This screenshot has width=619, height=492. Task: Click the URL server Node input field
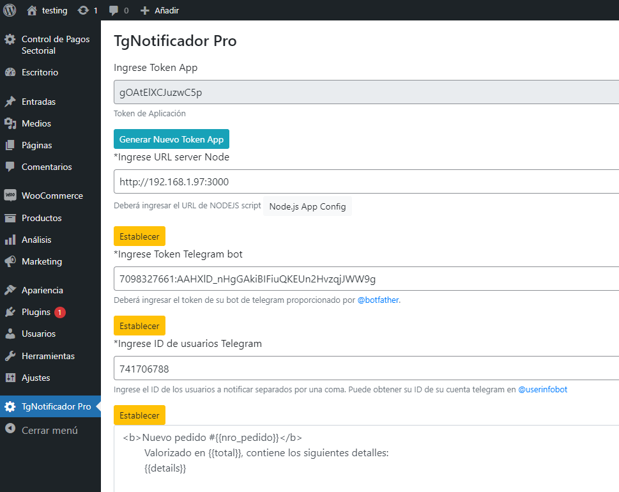pyautogui.click(x=287, y=181)
